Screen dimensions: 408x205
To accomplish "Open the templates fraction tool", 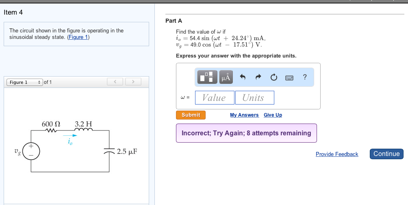I will point(207,77).
